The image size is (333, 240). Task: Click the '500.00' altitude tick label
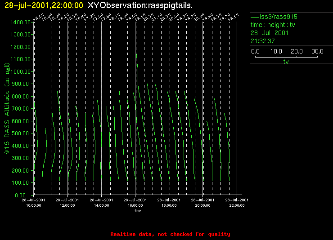20,133
